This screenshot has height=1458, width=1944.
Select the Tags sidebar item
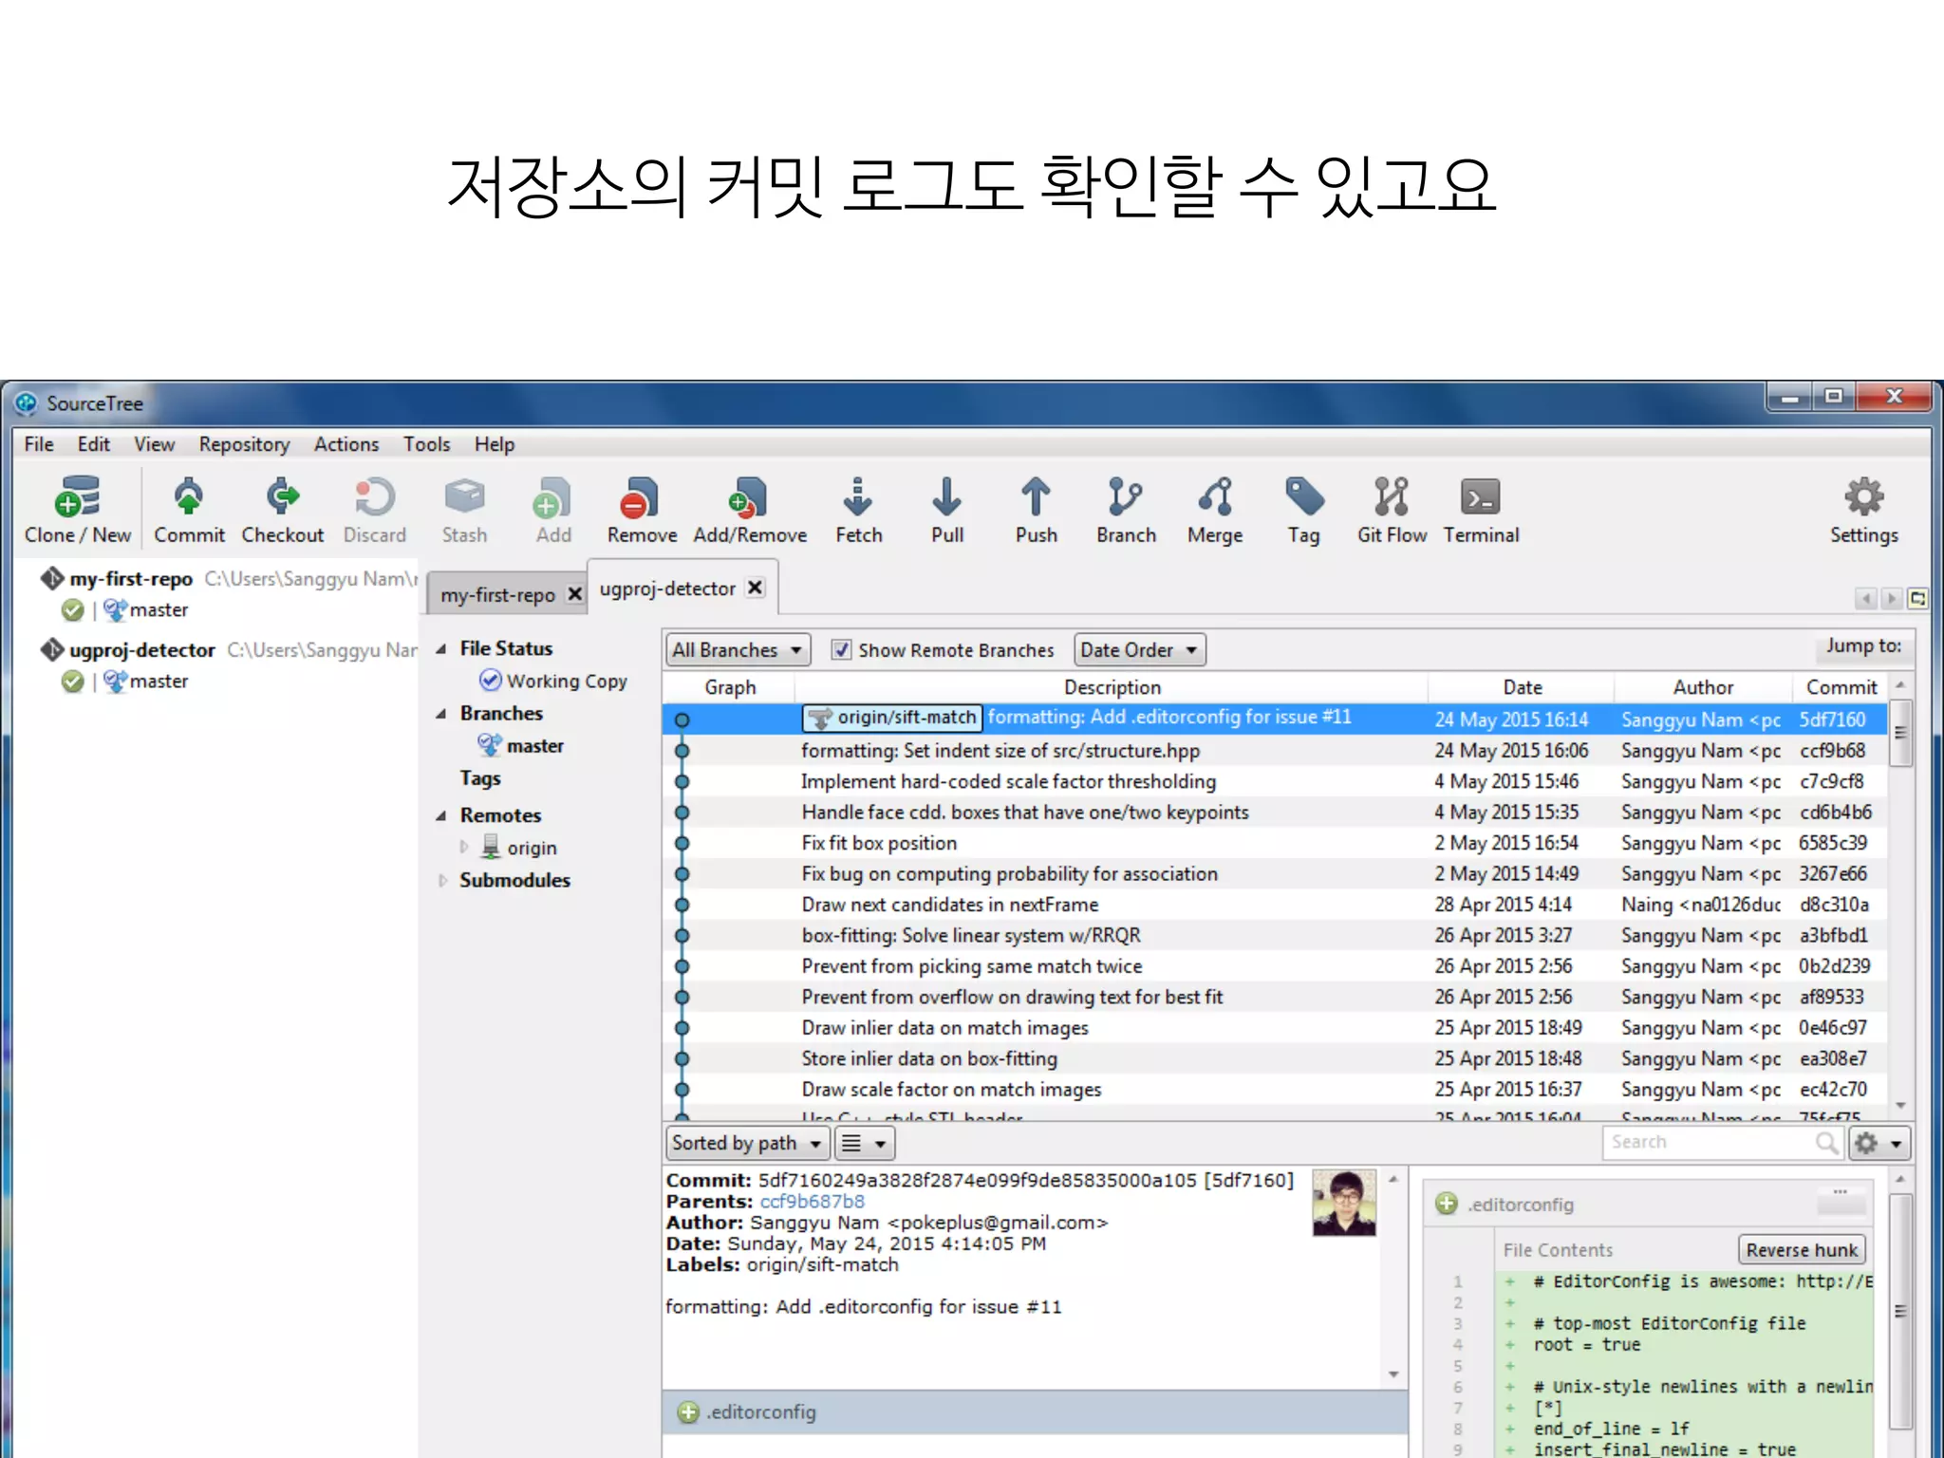pyautogui.click(x=480, y=778)
